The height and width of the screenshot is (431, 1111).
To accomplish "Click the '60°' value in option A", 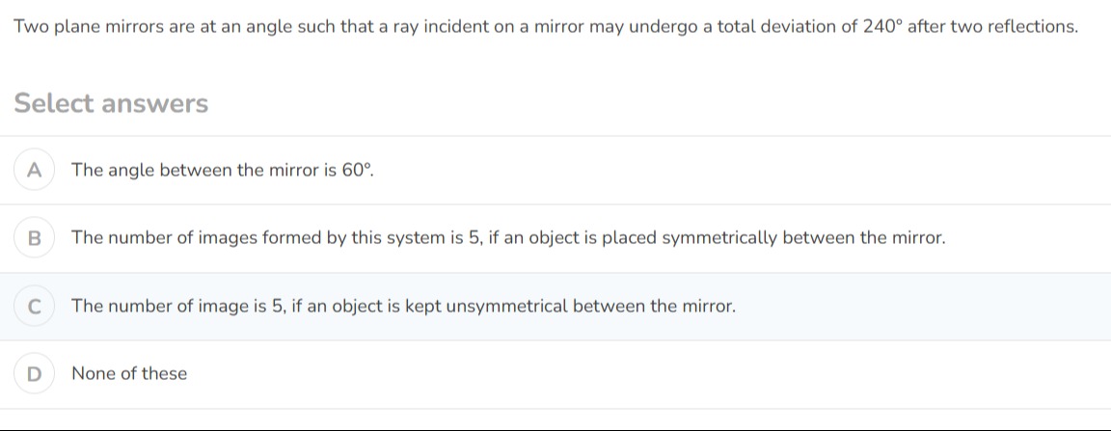I will click(x=358, y=170).
